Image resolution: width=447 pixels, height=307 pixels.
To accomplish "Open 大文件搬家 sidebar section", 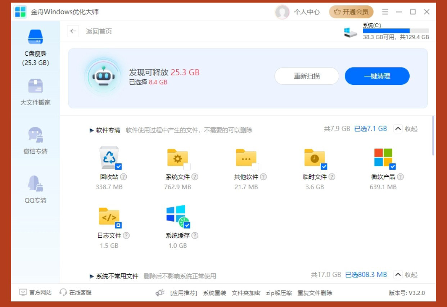I will coord(35,92).
